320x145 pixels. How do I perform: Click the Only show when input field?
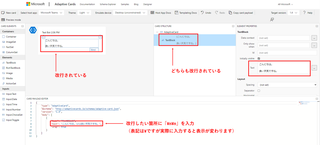click(284, 45)
